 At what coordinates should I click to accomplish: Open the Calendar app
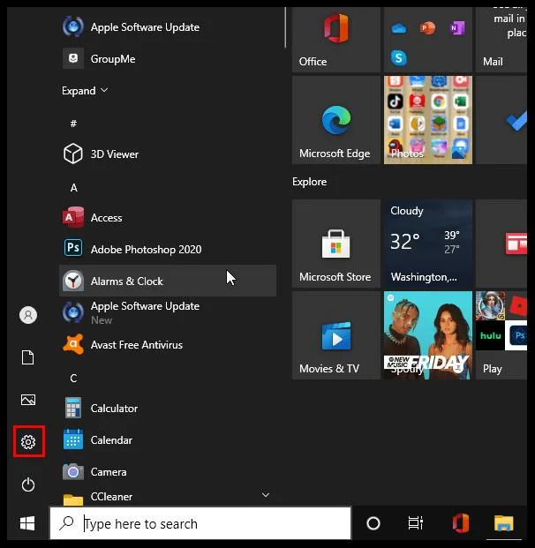point(168,439)
